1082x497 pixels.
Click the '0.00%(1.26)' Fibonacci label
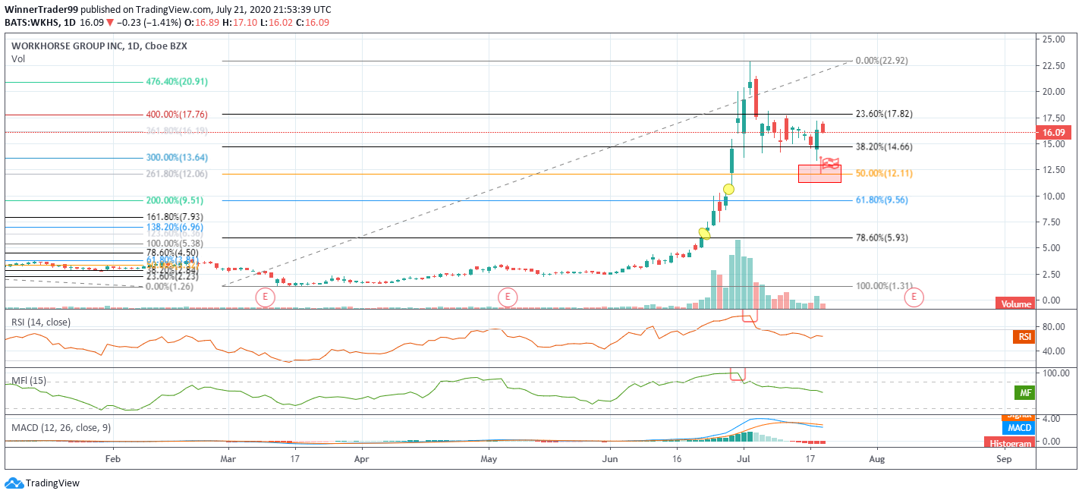point(170,287)
